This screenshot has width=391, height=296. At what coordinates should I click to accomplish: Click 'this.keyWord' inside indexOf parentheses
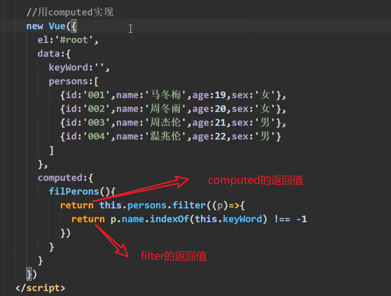click(229, 219)
